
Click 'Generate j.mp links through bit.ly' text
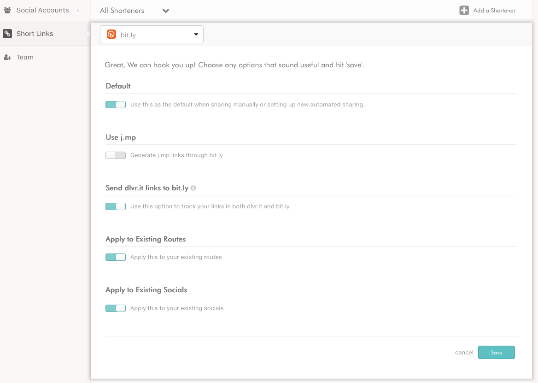click(176, 155)
